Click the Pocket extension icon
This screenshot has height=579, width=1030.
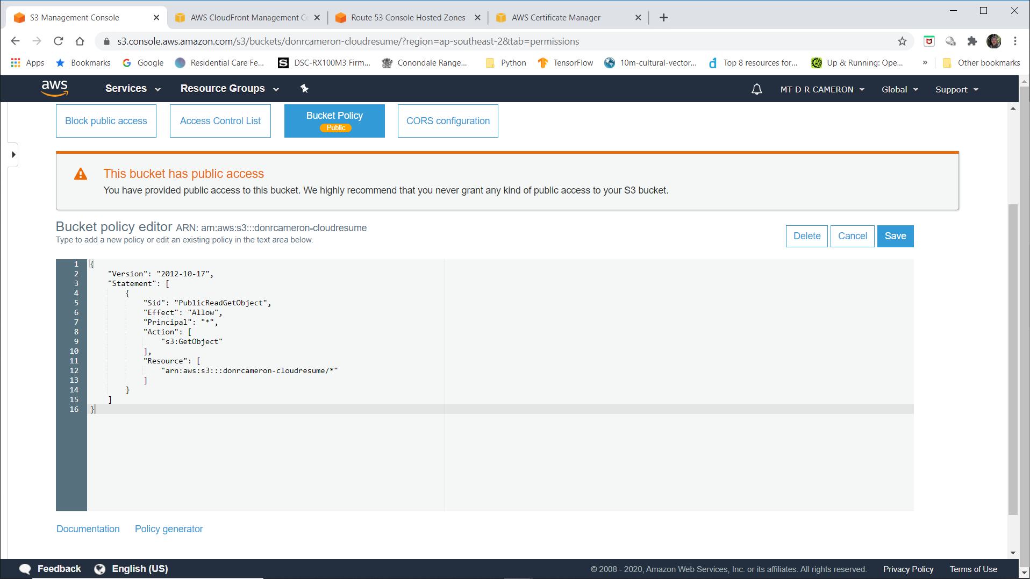coord(929,41)
